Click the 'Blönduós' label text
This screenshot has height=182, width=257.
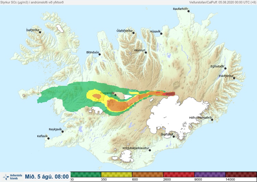(93, 52)
